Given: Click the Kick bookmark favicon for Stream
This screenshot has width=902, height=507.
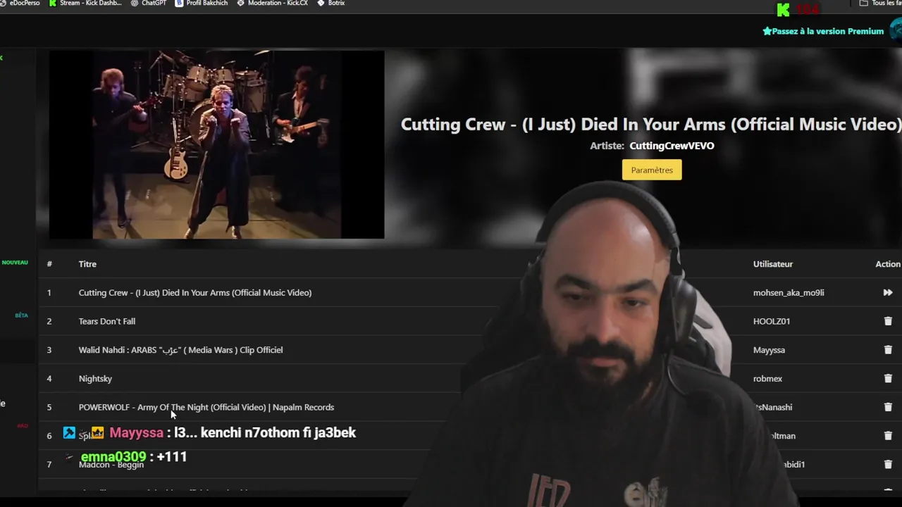Looking at the screenshot, I should click(53, 3).
